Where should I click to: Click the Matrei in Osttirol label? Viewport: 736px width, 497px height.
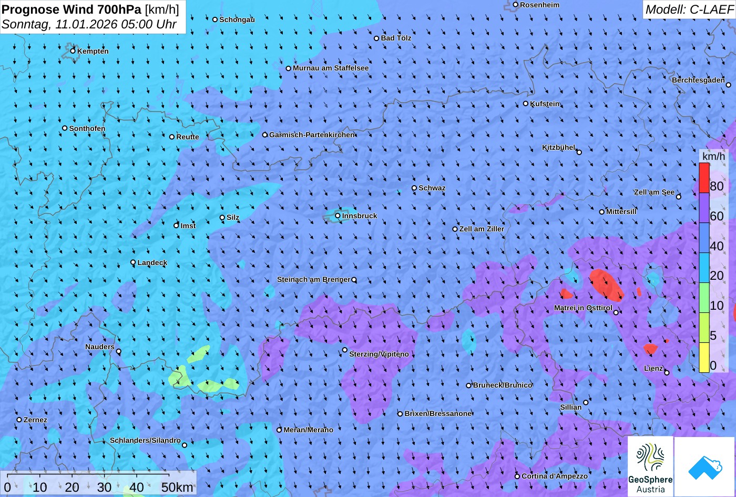[x=583, y=308]
